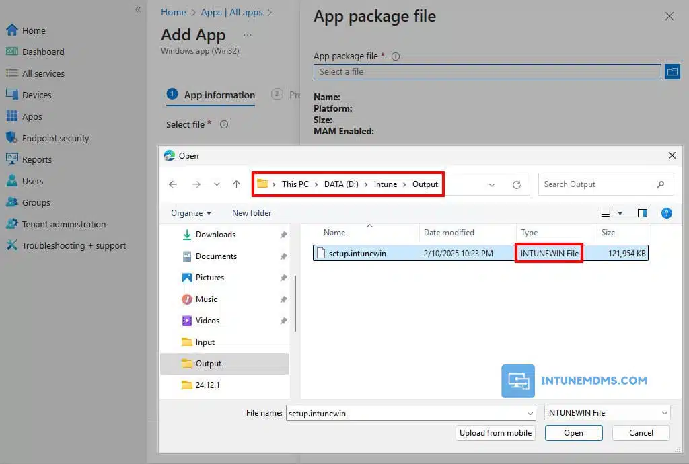Unpin Pictures from quick access
This screenshot has height=464, width=689.
coord(284,278)
